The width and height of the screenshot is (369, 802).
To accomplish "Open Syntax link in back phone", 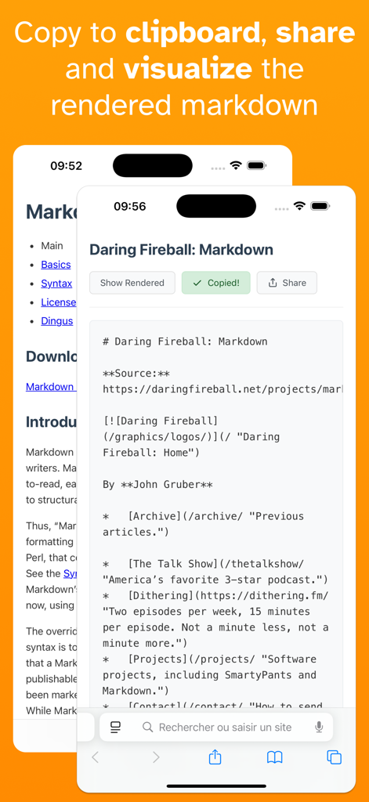I will (x=56, y=284).
